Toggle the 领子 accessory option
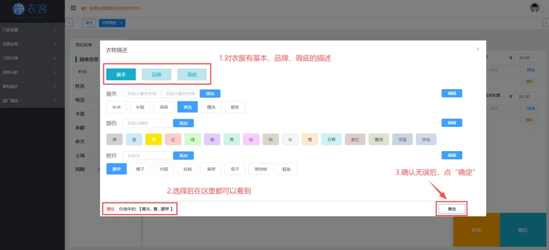Screen dimensions: 549x250 pos(235,169)
